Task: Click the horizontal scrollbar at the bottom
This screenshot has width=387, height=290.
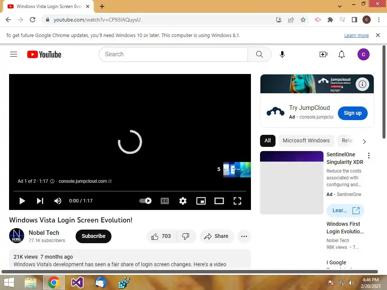Action: (x=190, y=272)
